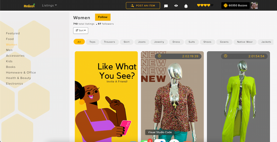Click the Post An Item button
Screen dimensions: 277x142
(x=143, y=6)
